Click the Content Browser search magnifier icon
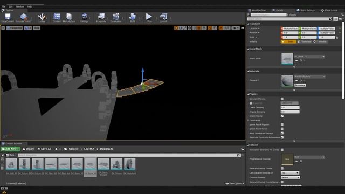The height and width of the screenshot is (194, 345). pyautogui.click(x=238, y=155)
